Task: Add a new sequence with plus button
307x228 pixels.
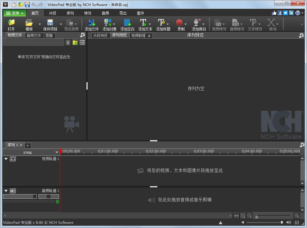Action: click(x=28, y=146)
